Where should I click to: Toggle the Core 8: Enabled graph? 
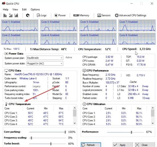pyautogui.click(x=137, y=39)
